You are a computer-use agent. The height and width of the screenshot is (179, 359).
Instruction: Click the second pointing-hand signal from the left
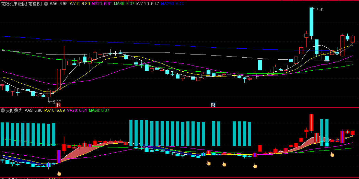pos(209,163)
